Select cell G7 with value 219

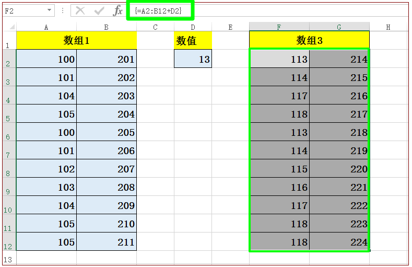tap(339, 150)
